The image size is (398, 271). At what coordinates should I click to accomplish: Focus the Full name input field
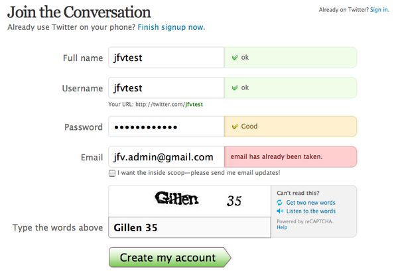click(166, 58)
